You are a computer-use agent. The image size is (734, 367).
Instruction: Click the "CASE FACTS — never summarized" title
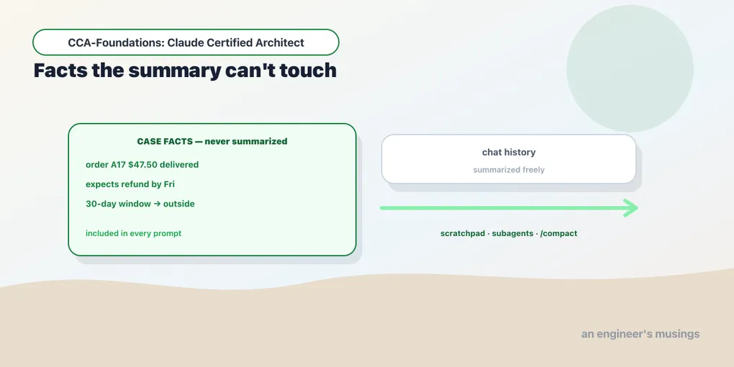(212, 141)
